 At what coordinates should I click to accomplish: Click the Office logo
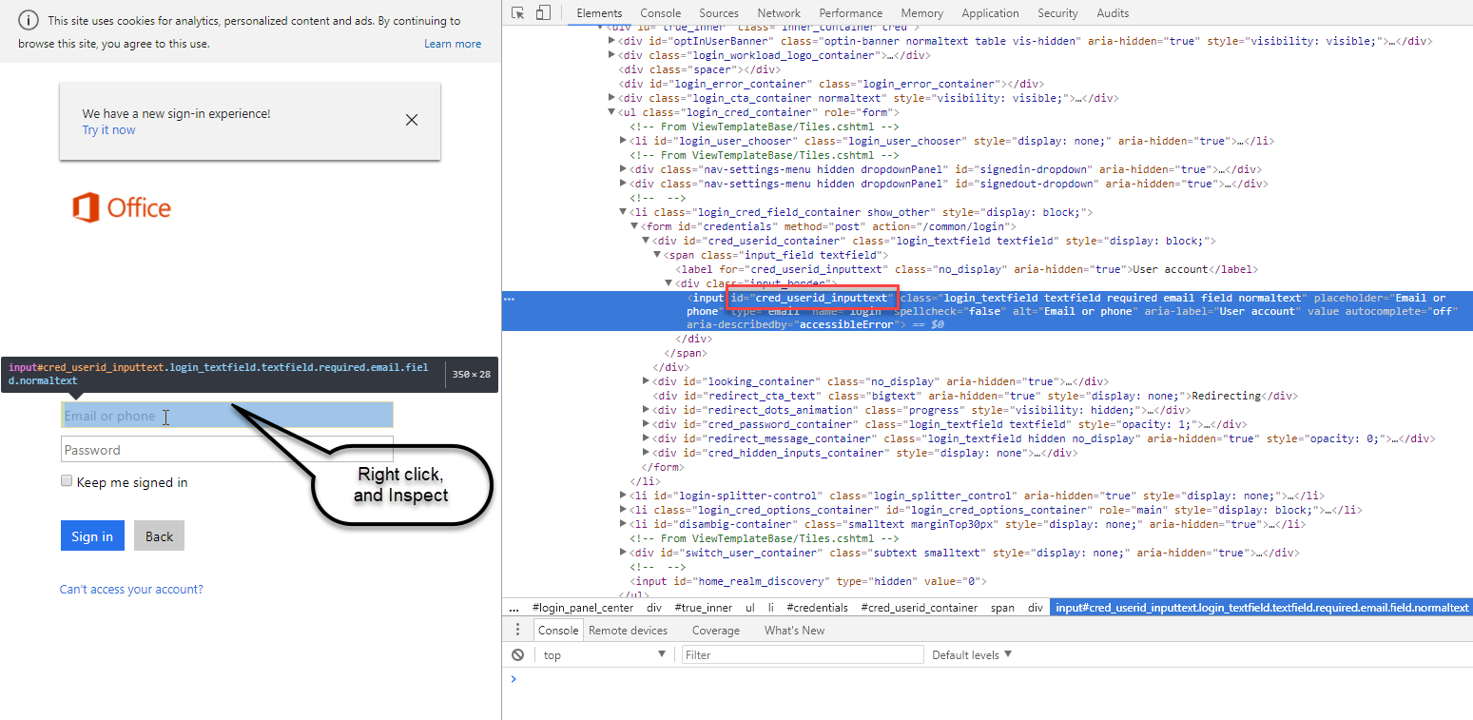click(122, 207)
